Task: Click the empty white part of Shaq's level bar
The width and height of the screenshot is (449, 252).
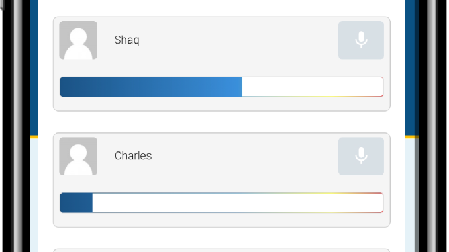Action: (x=312, y=87)
